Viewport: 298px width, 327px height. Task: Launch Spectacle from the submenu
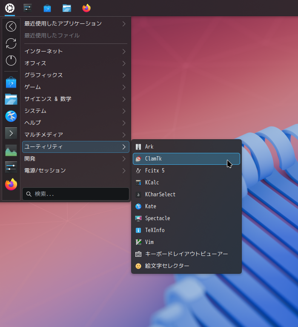coord(186,218)
